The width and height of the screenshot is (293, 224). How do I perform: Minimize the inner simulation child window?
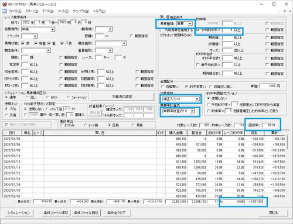(x=280, y=11)
